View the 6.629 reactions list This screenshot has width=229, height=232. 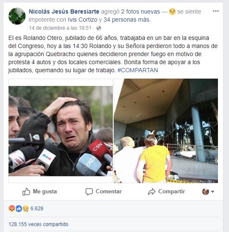(37, 209)
